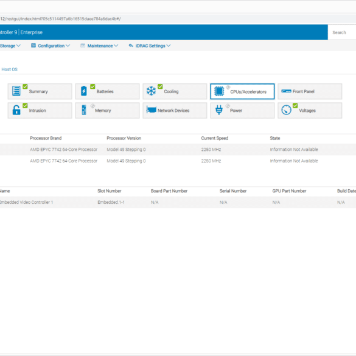Select the Cooling snowflake icon

click(x=151, y=91)
